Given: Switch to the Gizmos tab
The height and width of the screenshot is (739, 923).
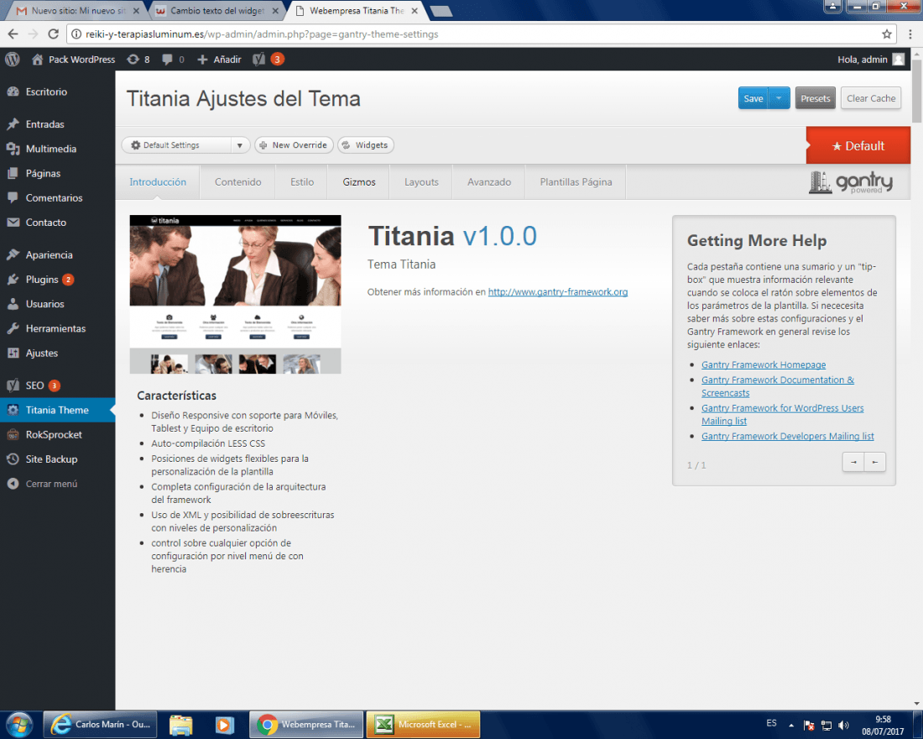Looking at the screenshot, I should (359, 182).
